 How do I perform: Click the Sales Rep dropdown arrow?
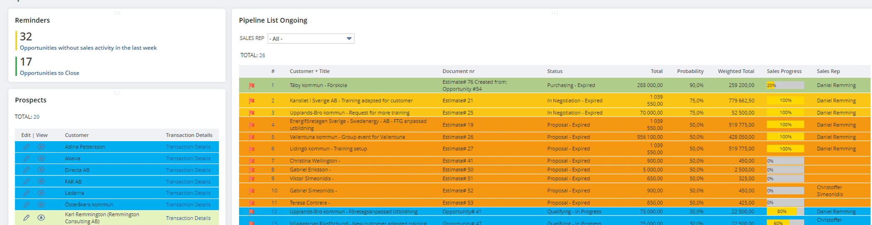pos(349,38)
